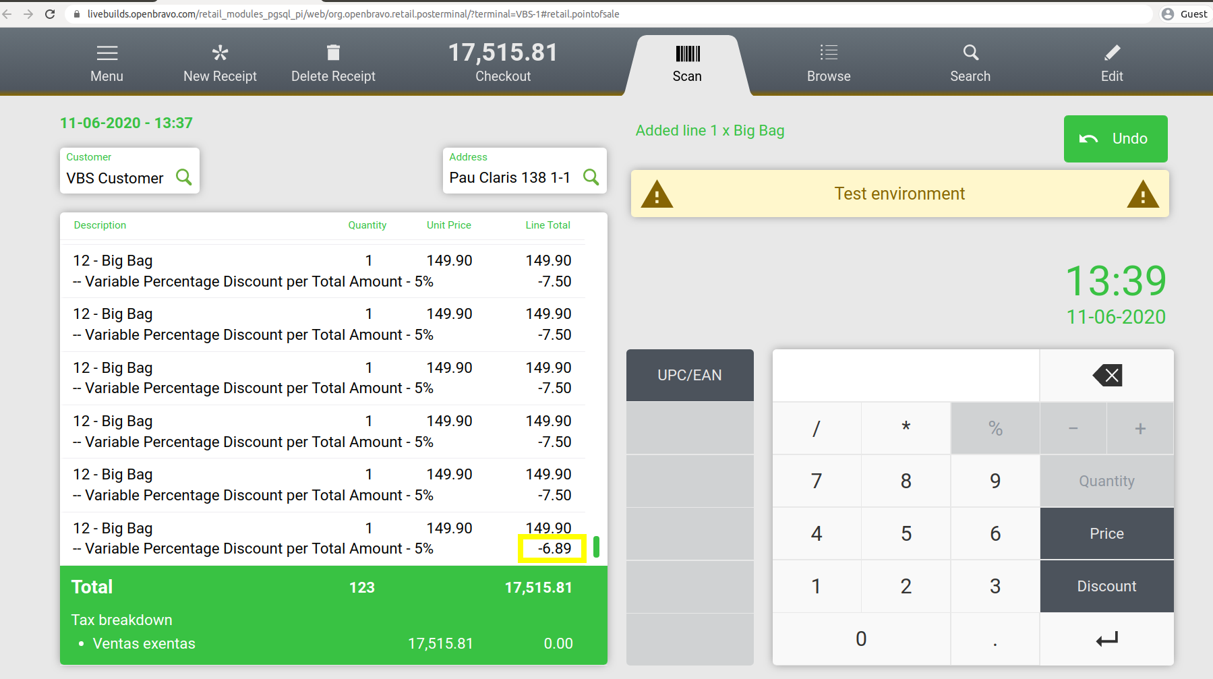Select the first 12 - Big Bag line
1213x679 pixels.
tap(322, 271)
